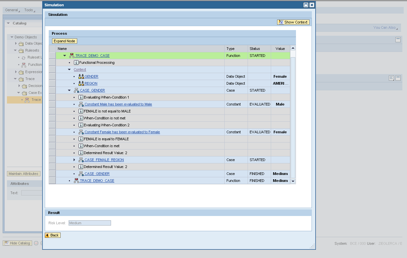
Task: Click the Risk Level field
Action: pos(89,223)
